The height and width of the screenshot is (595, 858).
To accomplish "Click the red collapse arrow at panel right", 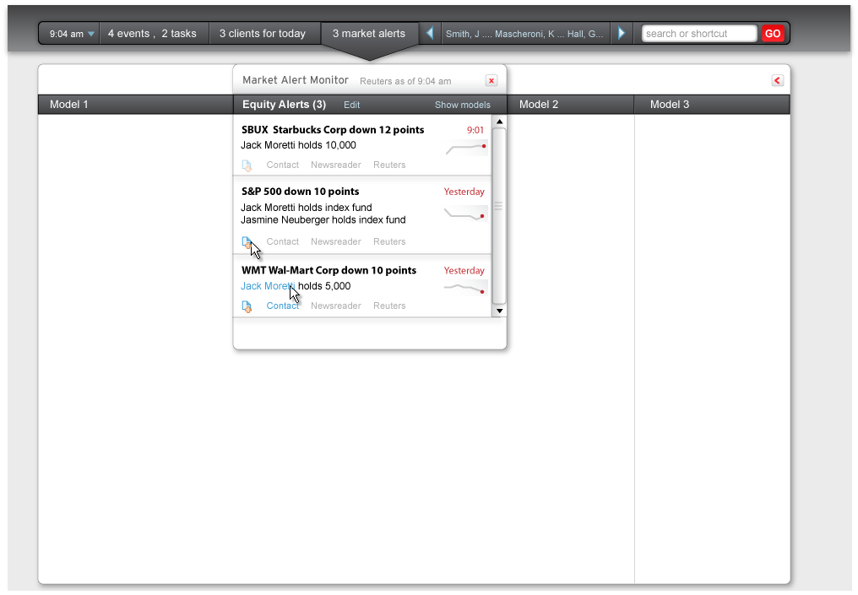I will 777,80.
